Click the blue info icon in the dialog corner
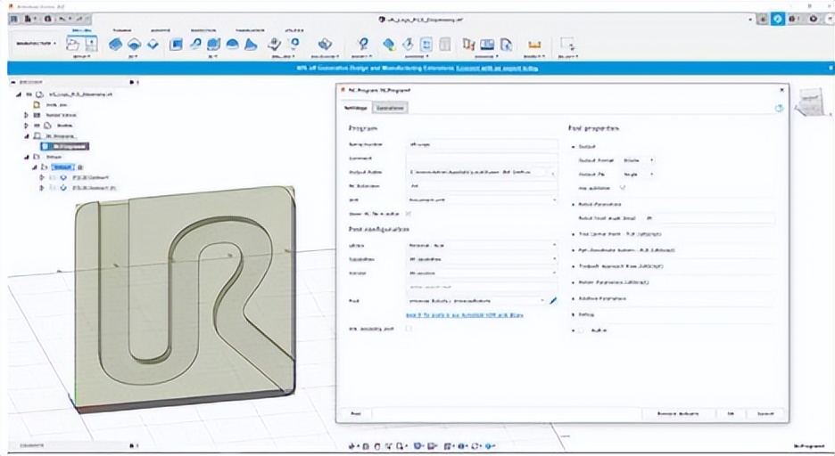Image resolution: width=835 pixels, height=456 pixels. pos(778,108)
